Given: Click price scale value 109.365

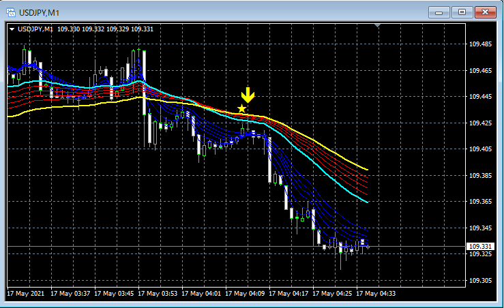Looking at the screenshot, I should coord(480,202).
